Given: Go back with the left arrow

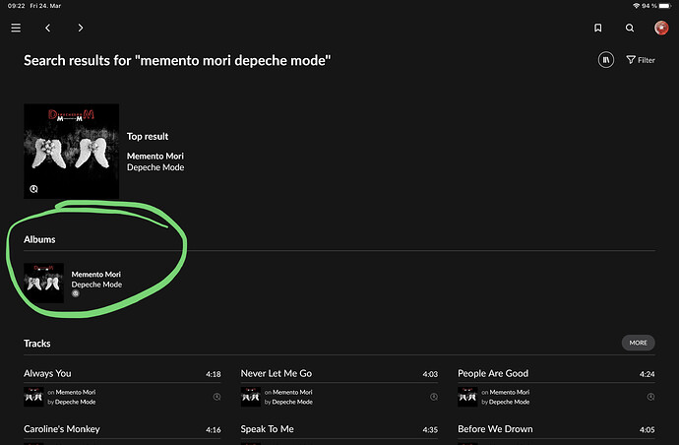Looking at the screenshot, I should [48, 28].
